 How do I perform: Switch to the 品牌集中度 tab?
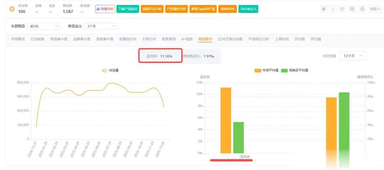(82, 39)
